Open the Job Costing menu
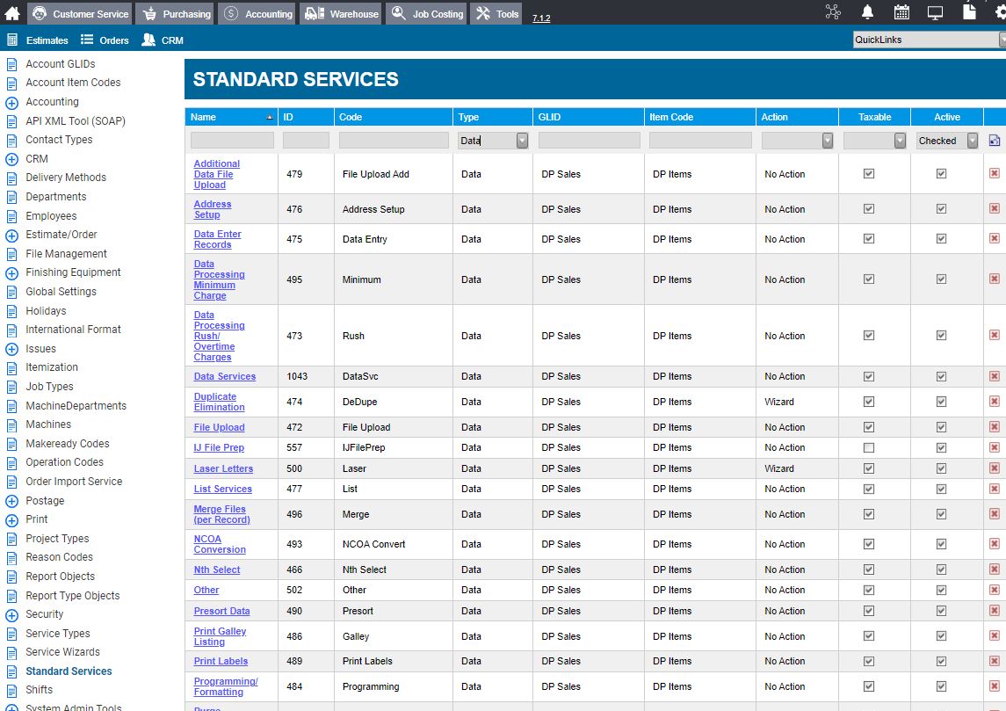 pyautogui.click(x=427, y=13)
